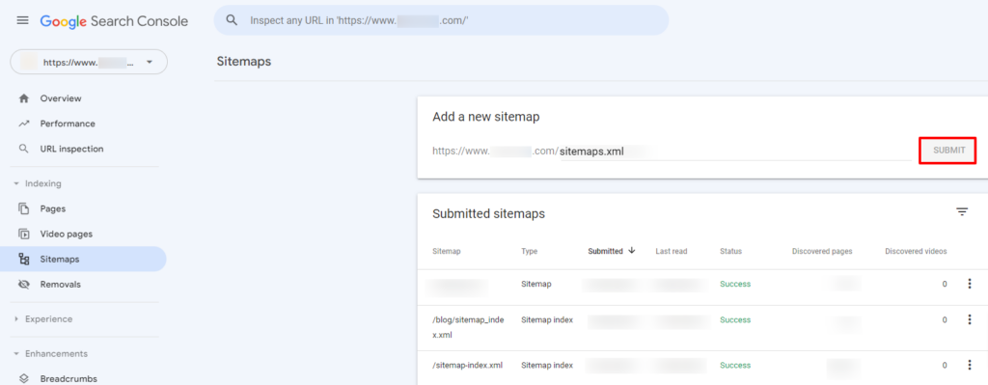This screenshot has width=988, height=385.
Task: Open more options for /sitemap-index.xml row
Action: pyautogui.click(x=969, y=365)
